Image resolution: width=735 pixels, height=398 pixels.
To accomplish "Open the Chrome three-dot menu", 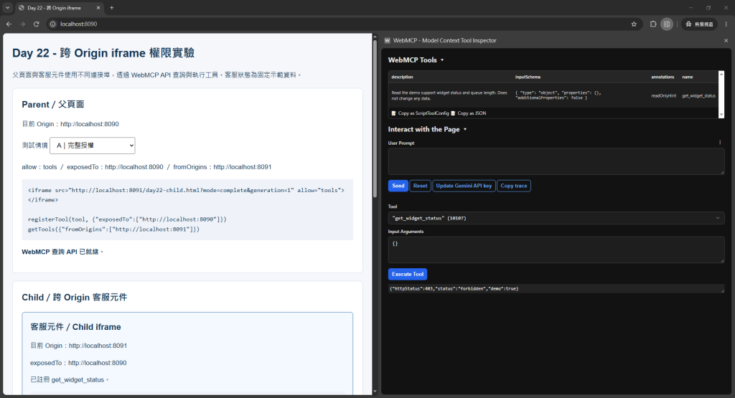I will [x=726, y=24].
